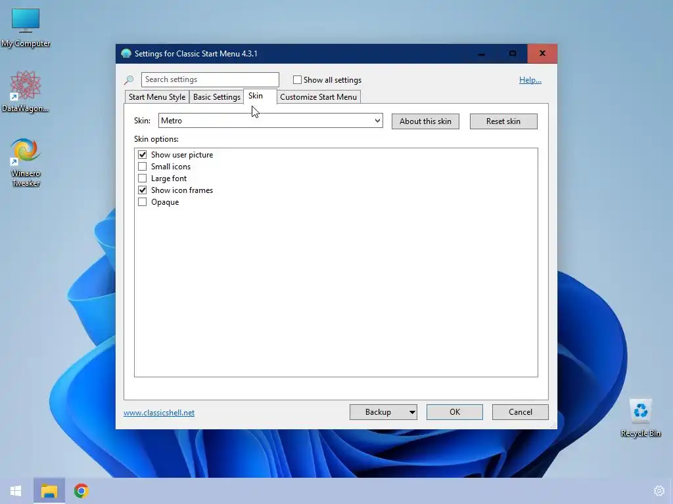This screenshot has width=673, height=504.
Task: Confirm with the OK button
Action: tap(455, 412)
